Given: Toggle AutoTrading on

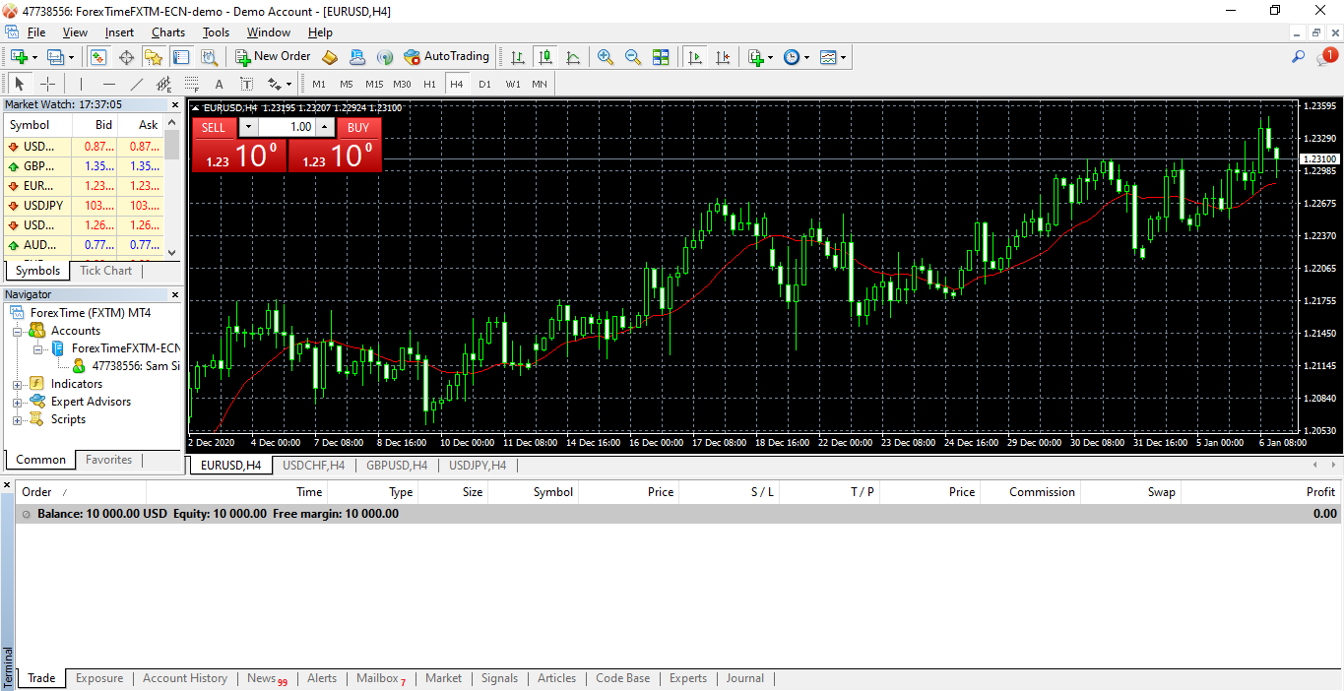Looking at the screenshot, I should click(446, 56).
